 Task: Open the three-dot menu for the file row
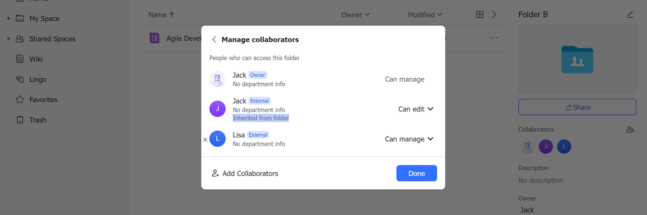pyautogui.click(x=494, y=38)
